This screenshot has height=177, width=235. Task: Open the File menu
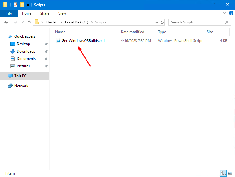[9, 13]
